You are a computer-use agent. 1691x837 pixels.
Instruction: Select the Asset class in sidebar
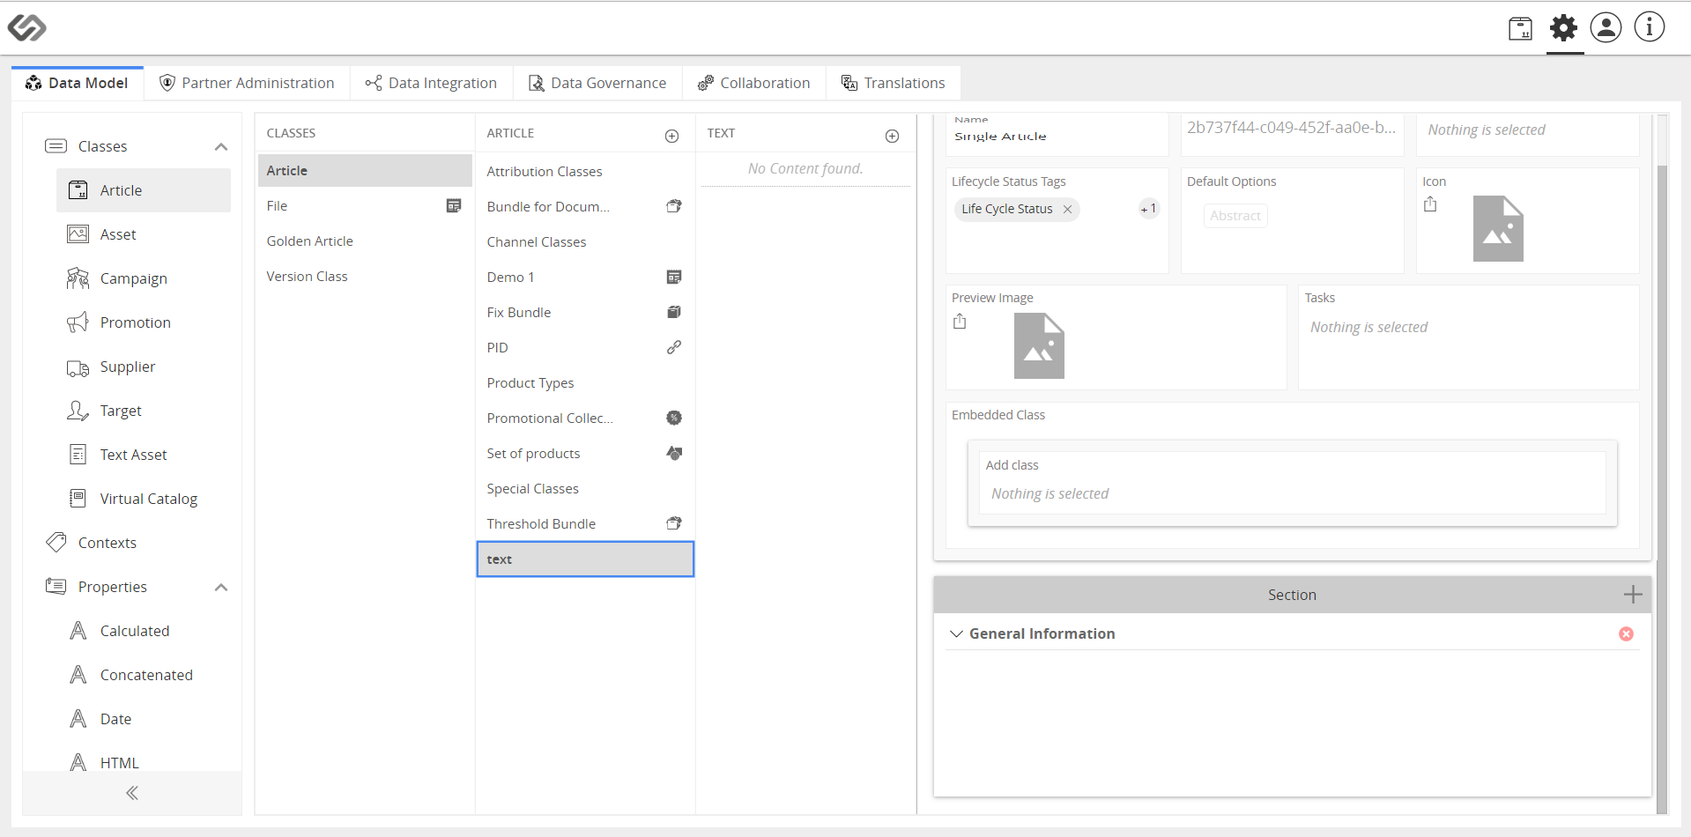click(x=144, y=234)
